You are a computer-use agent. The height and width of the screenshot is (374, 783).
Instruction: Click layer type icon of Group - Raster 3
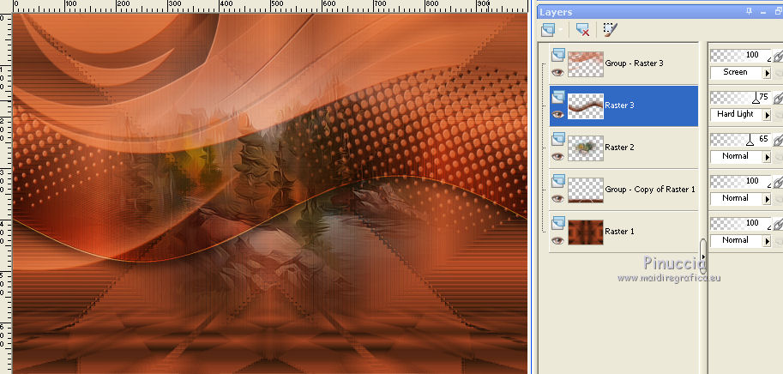pos(557,55)
